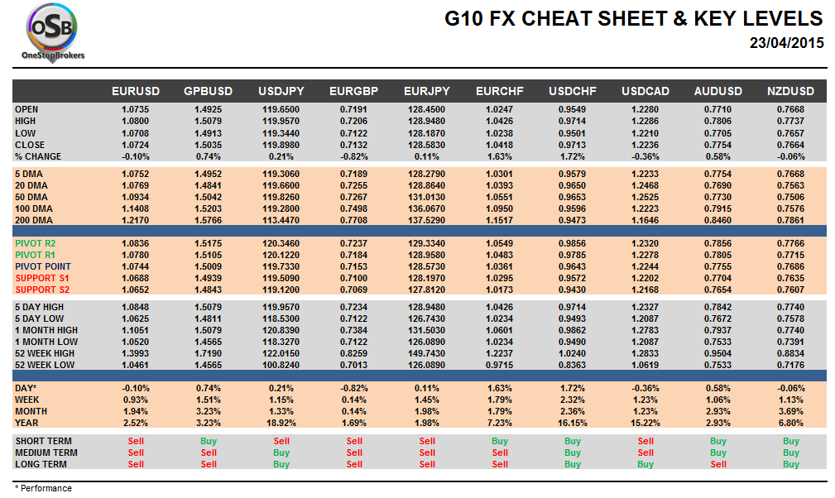The image size is (835, 498).
Task: Select the NZDUSD column header
Action: (791, 91)
